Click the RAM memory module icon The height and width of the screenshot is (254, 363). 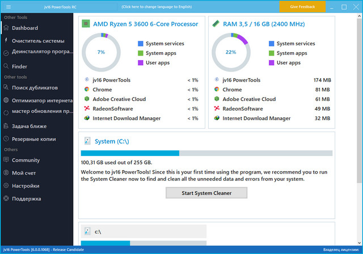point(216,24)
